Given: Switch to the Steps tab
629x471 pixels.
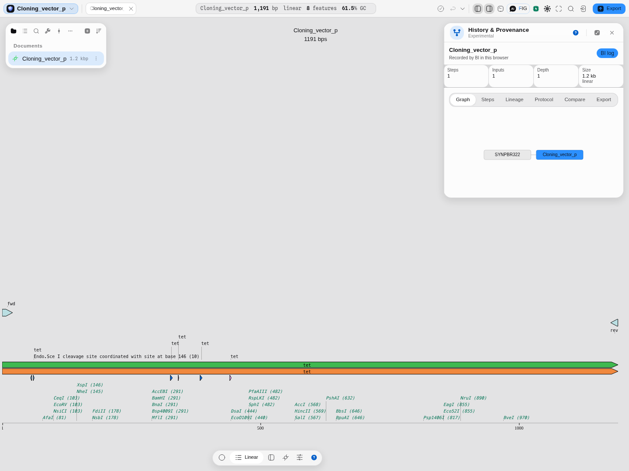Looking at the screenshot, I should (x=488, y=100).
